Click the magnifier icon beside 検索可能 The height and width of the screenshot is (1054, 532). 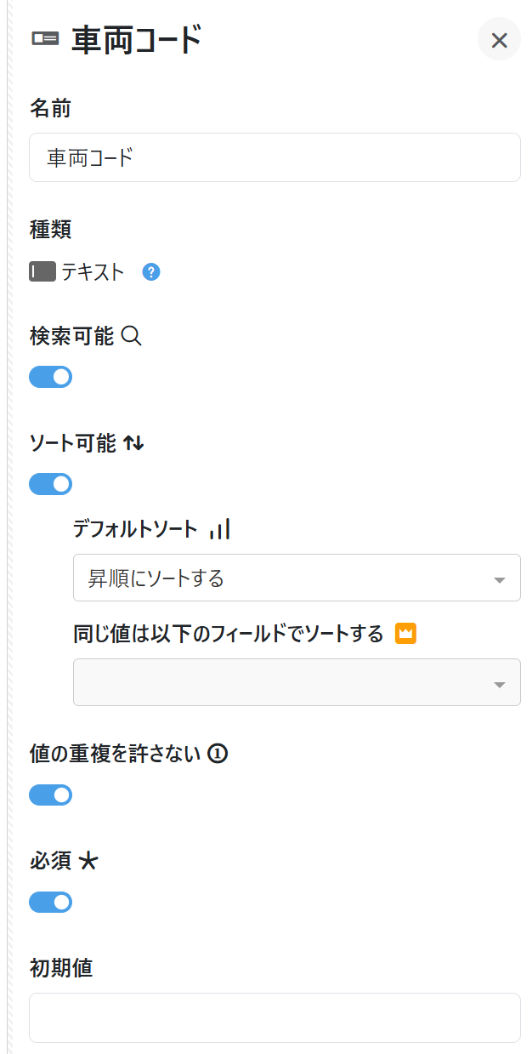pos(131,336)
